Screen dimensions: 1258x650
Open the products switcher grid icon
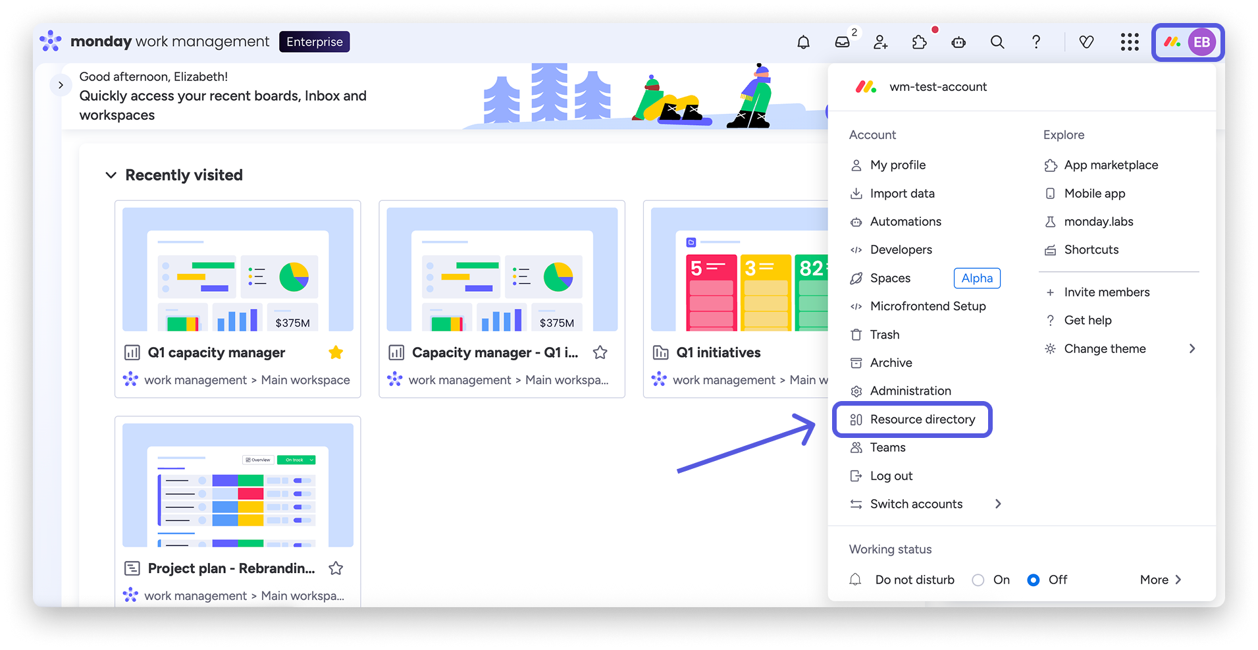(1130, 43)
